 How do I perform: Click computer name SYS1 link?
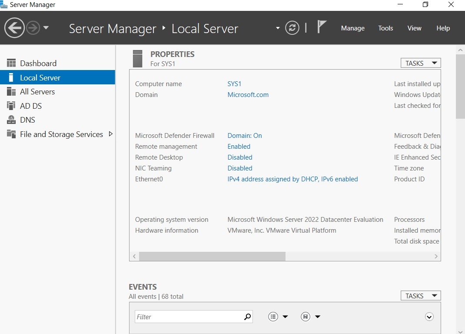pyautogui.click(x=234, y=84)
